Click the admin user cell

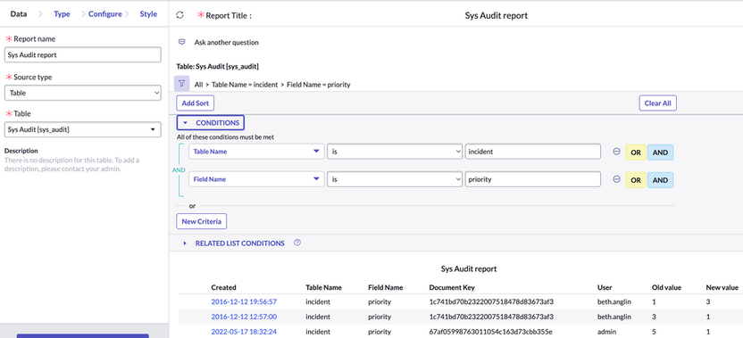coord(606,332)
